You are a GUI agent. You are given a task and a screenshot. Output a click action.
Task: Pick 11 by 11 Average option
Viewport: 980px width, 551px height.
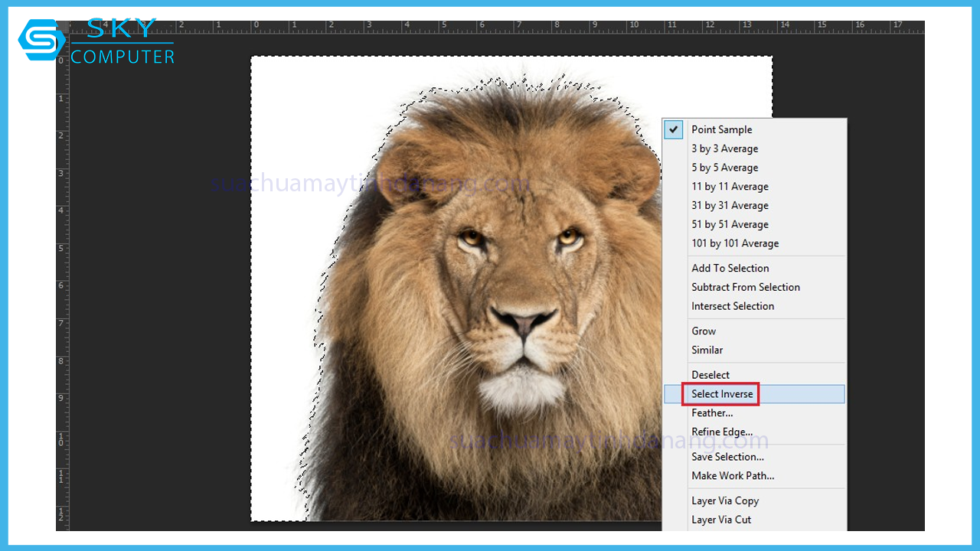click(730, 187)
